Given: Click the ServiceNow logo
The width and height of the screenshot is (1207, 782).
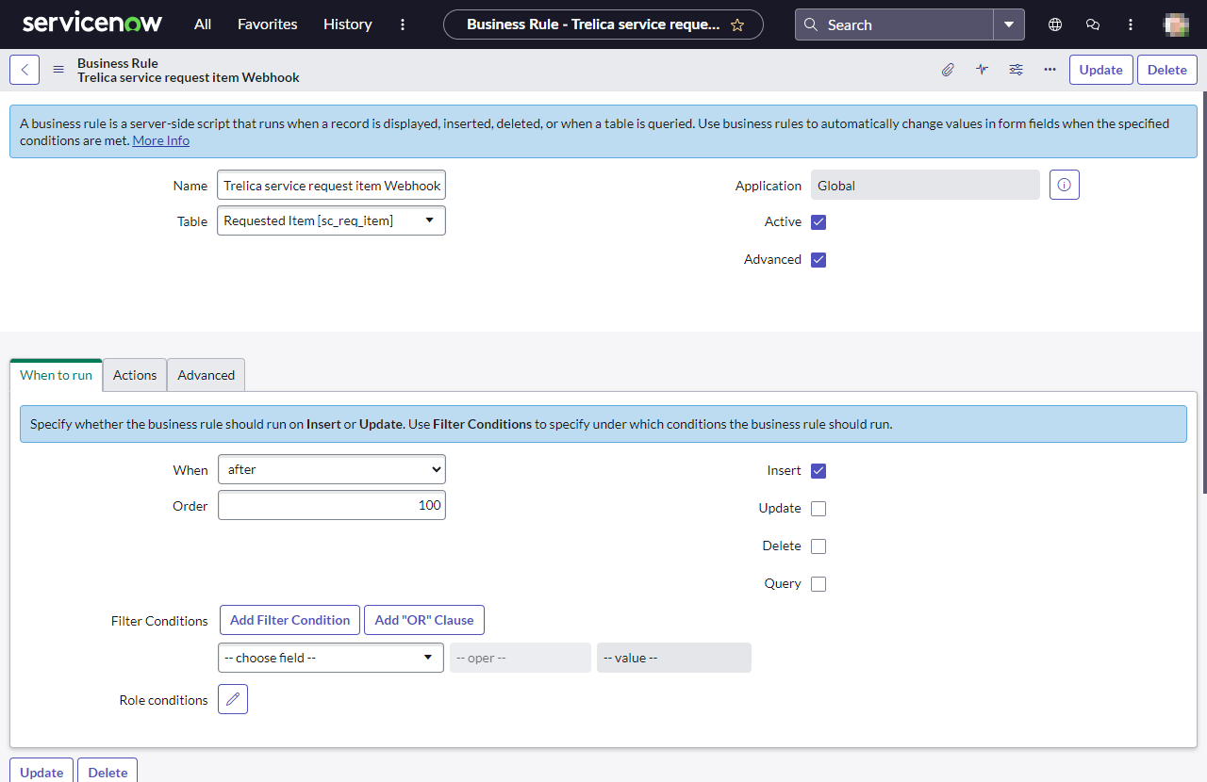Looking at the screenshot, I should [91, 24].
